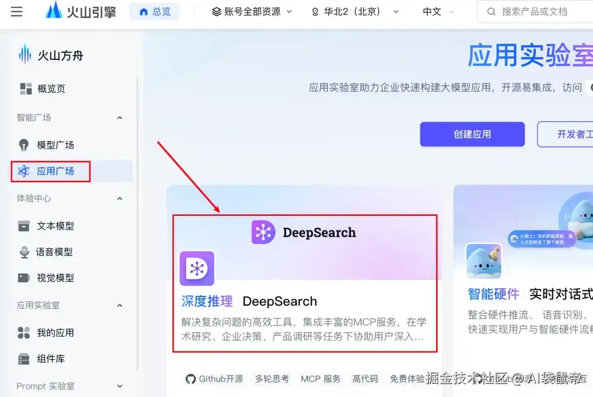Screen dimensions: 593x397
Task: Click the 火山方舟 waveform logo icon
Action: click(x=25, y=54)
